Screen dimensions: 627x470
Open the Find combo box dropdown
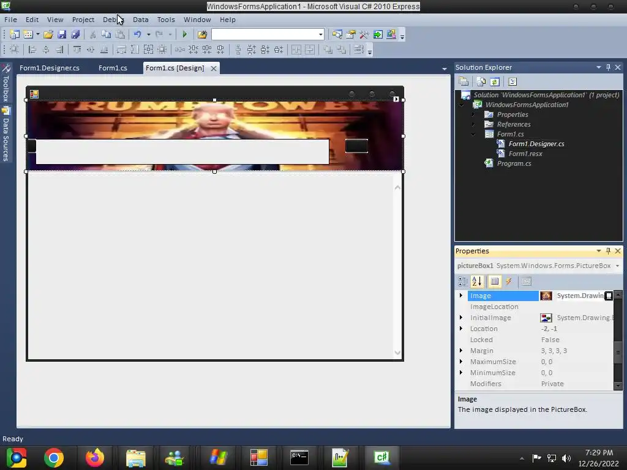point(320,34)
